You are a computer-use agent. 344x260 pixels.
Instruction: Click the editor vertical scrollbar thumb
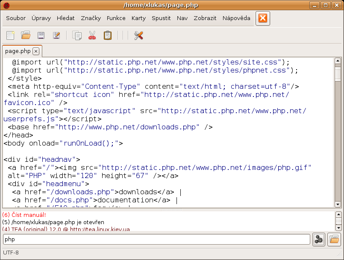[338, 74]
